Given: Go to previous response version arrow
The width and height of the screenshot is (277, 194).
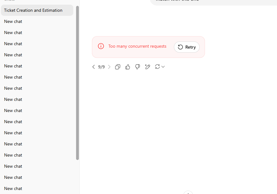Looking at the screenshot, I should point(94,67).
